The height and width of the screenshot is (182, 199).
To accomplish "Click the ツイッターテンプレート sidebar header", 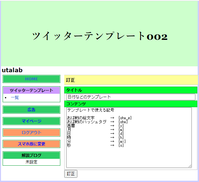I will tap(31, 90).
